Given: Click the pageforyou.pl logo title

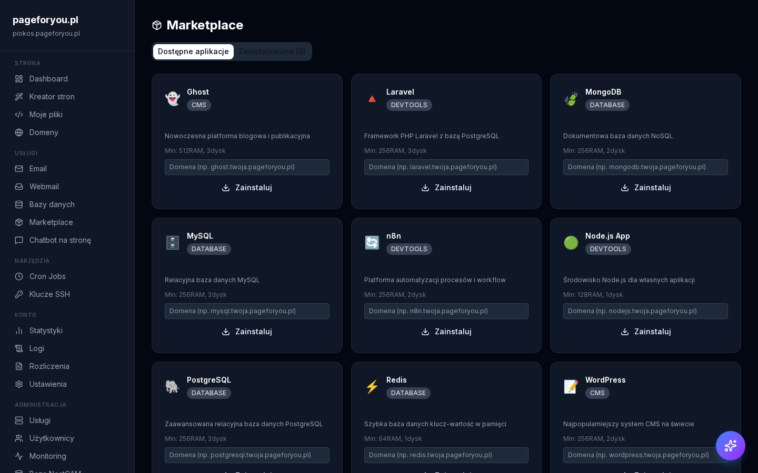Looking at the screenshot, I should (45, 20).
